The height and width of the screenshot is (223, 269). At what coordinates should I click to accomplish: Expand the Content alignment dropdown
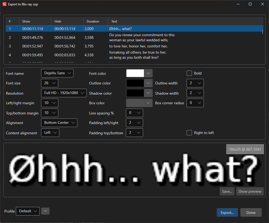pyautogui.click(x=50, y=132)
